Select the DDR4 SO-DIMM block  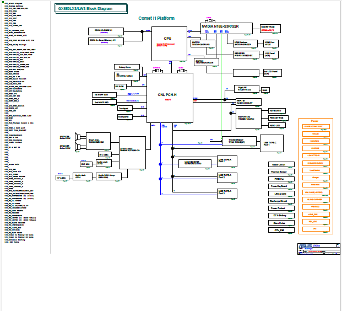[106, 31]
